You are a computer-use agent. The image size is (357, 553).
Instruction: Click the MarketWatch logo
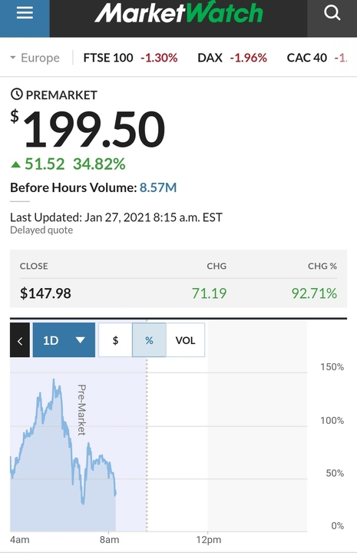pyautogui.click(x=179, y=13)
